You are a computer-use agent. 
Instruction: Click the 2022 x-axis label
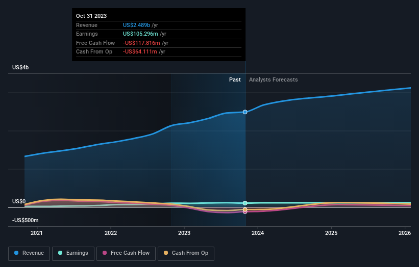[111, 233]
